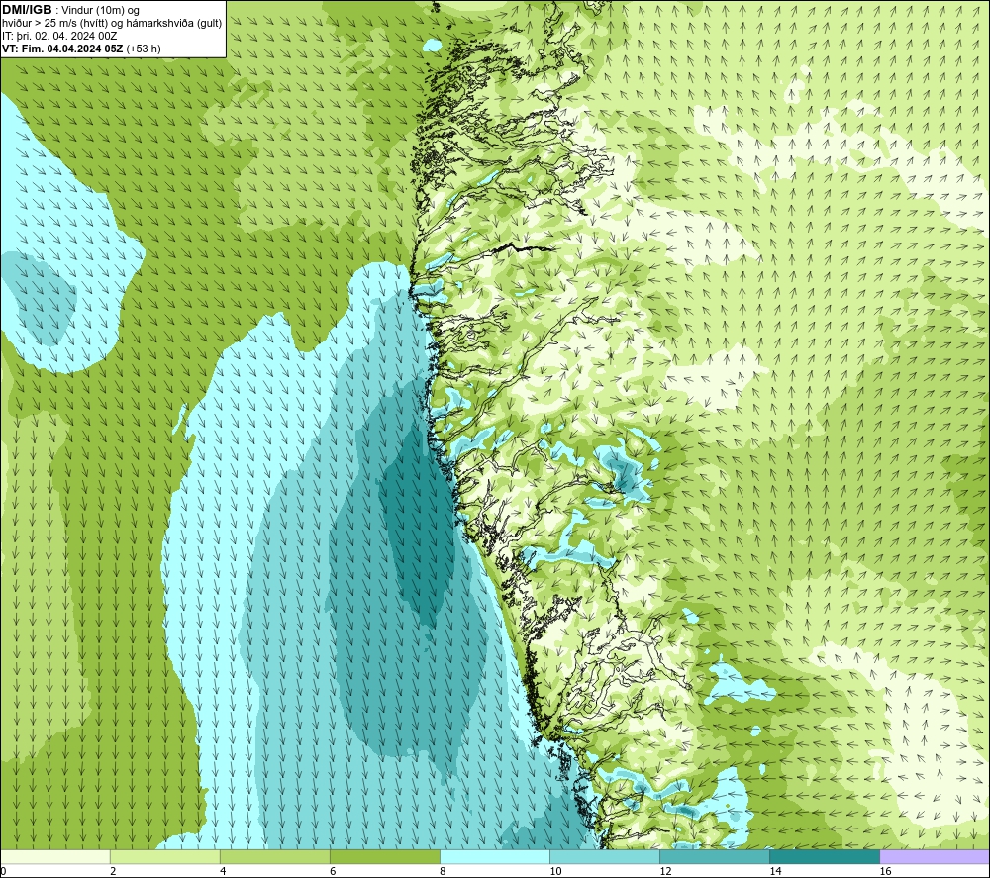Image resolution: width=990 pixels, height=878 pixels.
Task: Click the light cyan 8–10 m/s legend swatch
Action: pyautogui.click(x=495, y=856)
